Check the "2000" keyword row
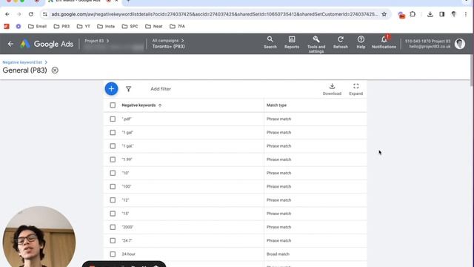 click(x=113, y=227)
